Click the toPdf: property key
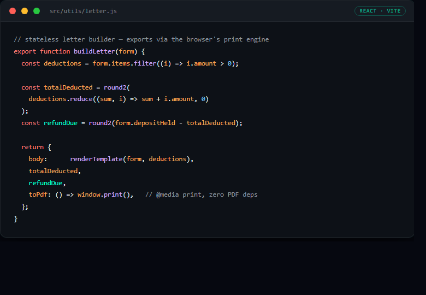426x295 pixels. point(40,194)
